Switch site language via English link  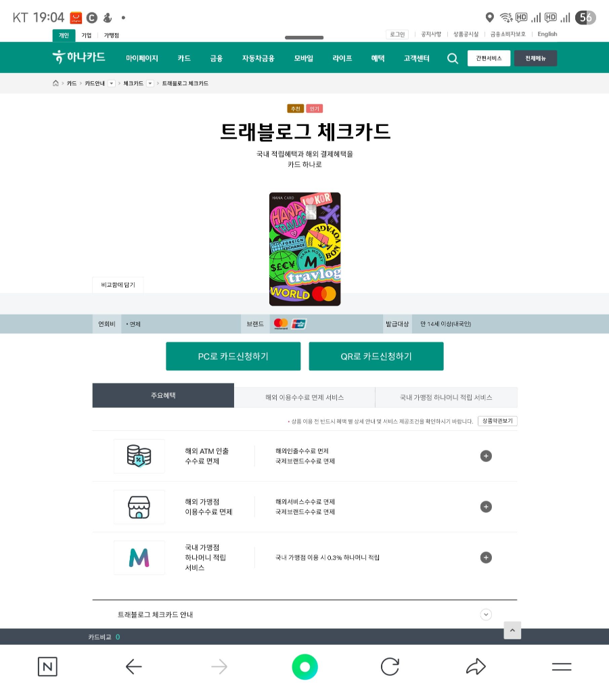tap(547, 35)
